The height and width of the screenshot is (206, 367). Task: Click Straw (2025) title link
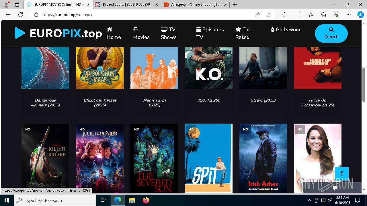263,100
